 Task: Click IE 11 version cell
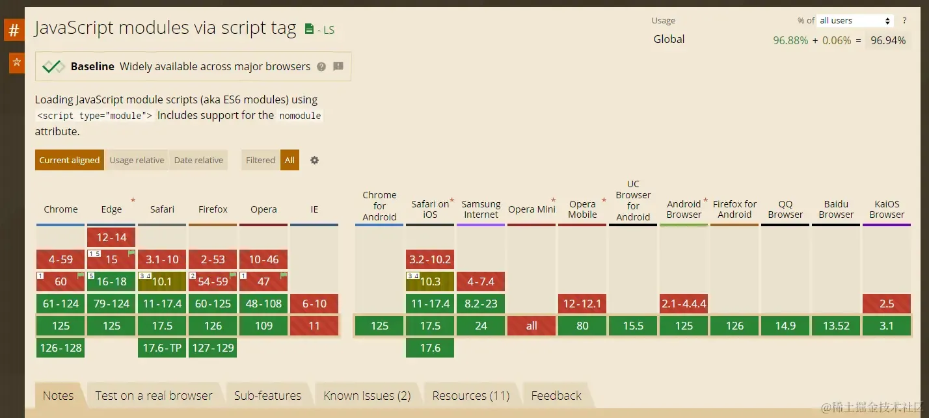pos(314,326)
